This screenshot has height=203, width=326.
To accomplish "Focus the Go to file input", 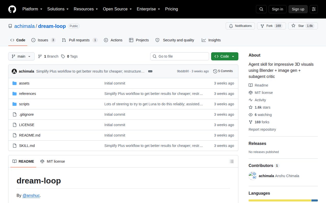I will [180, 56].
